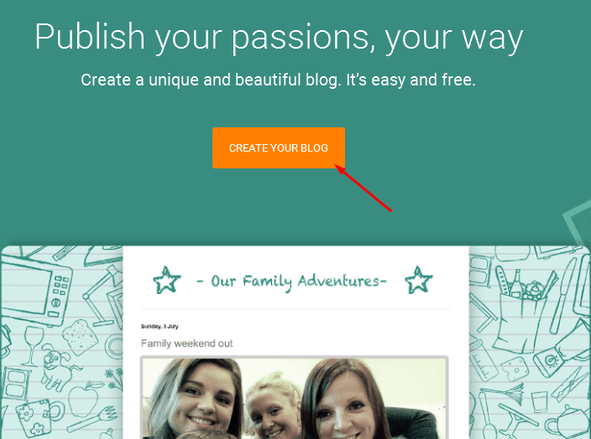591x439 pixels.
Task: Click the clothespin doodle icon
Action: click(x=570, y=384)
